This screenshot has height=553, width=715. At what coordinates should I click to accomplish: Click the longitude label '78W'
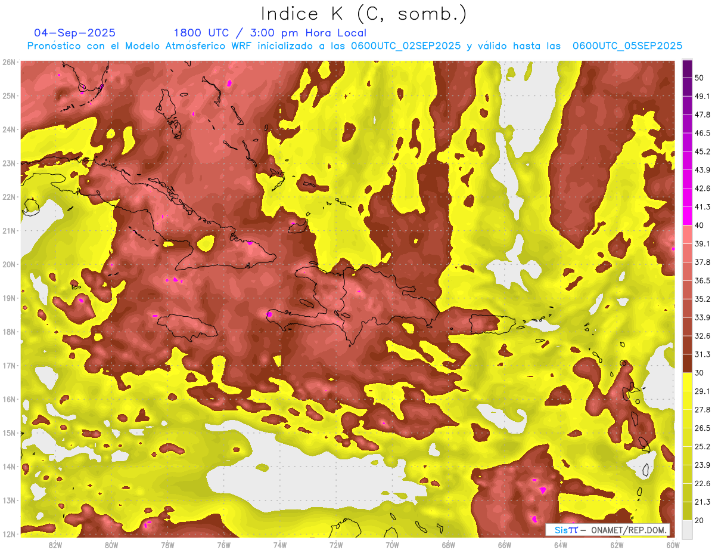(x=167, y=545)
